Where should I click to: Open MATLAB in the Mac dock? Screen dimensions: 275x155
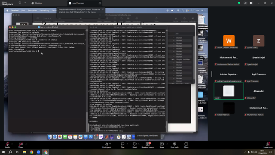click(x=106, y=137)
